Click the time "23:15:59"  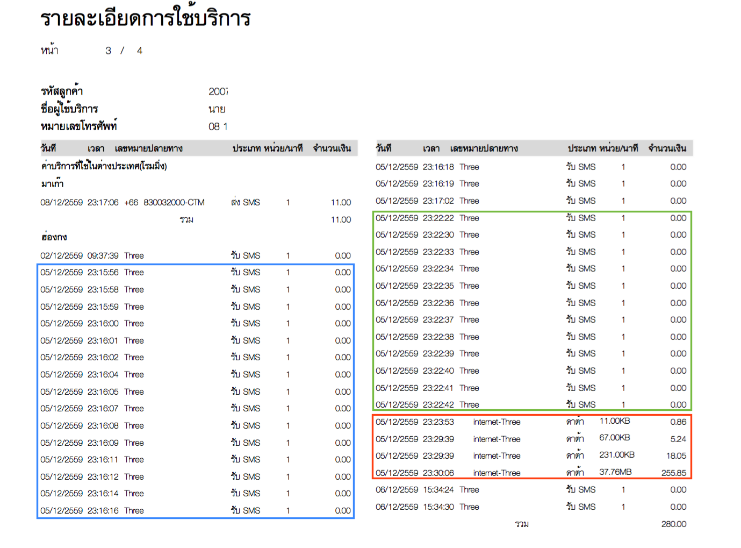tap(103, 307)
